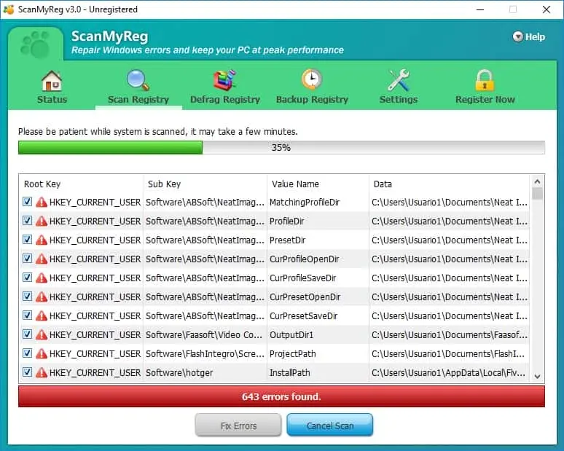Sort by the Root Key column header

pos(82,184)
